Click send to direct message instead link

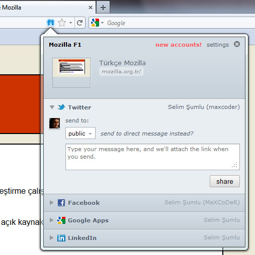pyautogui.click(x=147, y=134)
